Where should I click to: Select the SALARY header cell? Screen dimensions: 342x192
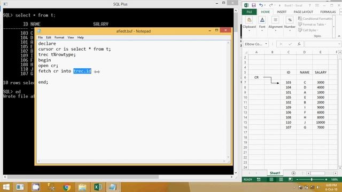click(321, 73)
